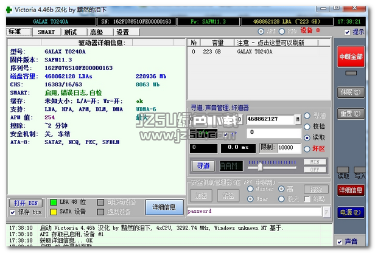Select the API radio button
This screenshot has height=253, width=375.
(x=261, y=31)
